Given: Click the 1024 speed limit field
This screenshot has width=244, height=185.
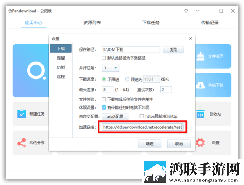Looking at the screenshot, I should coord(151,79).
